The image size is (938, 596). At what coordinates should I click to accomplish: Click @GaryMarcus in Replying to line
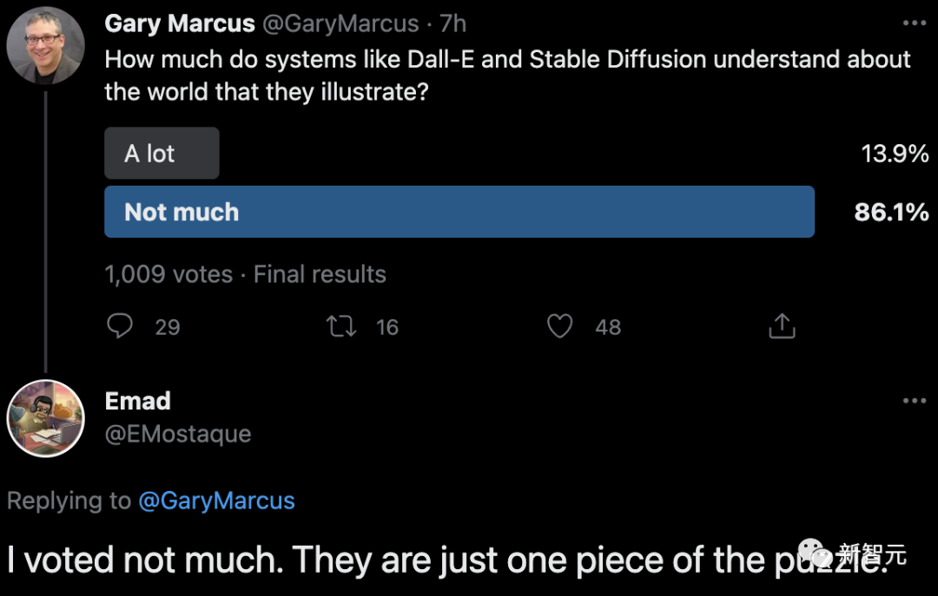click(216, 501)
